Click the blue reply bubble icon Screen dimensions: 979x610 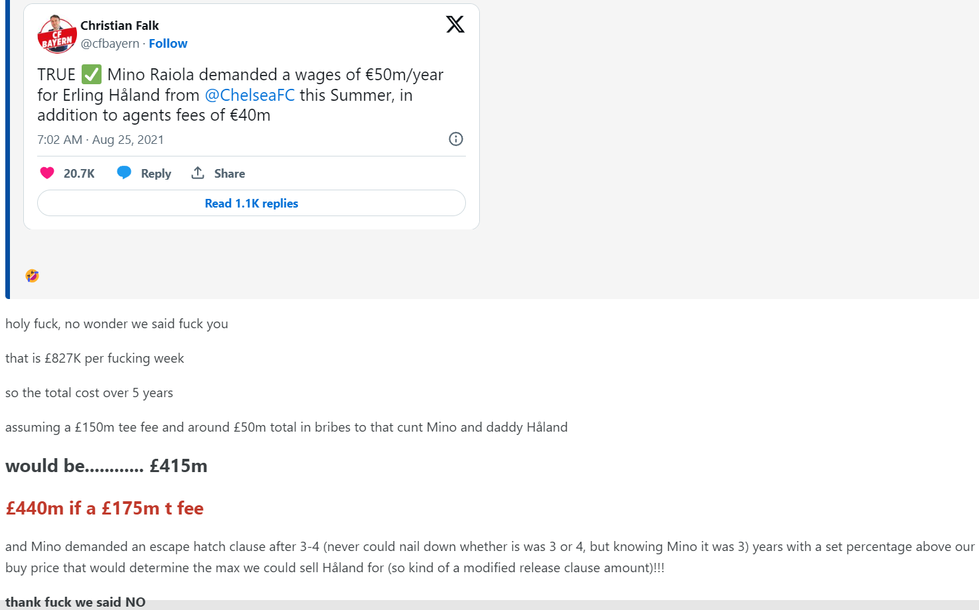click(124, 173)
